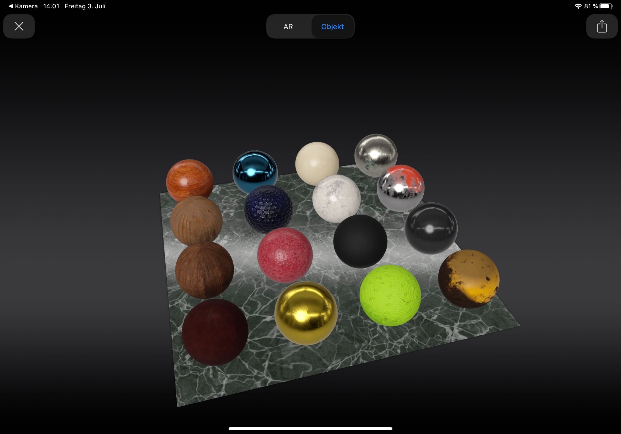Viewport: 621px width, 434px height.
Task: Open the Share sheet icon
Action: [x=601, y=26]
